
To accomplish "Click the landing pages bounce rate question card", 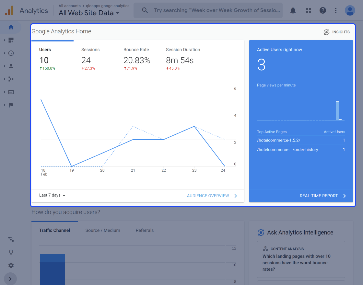I will (x=301, y=259).
